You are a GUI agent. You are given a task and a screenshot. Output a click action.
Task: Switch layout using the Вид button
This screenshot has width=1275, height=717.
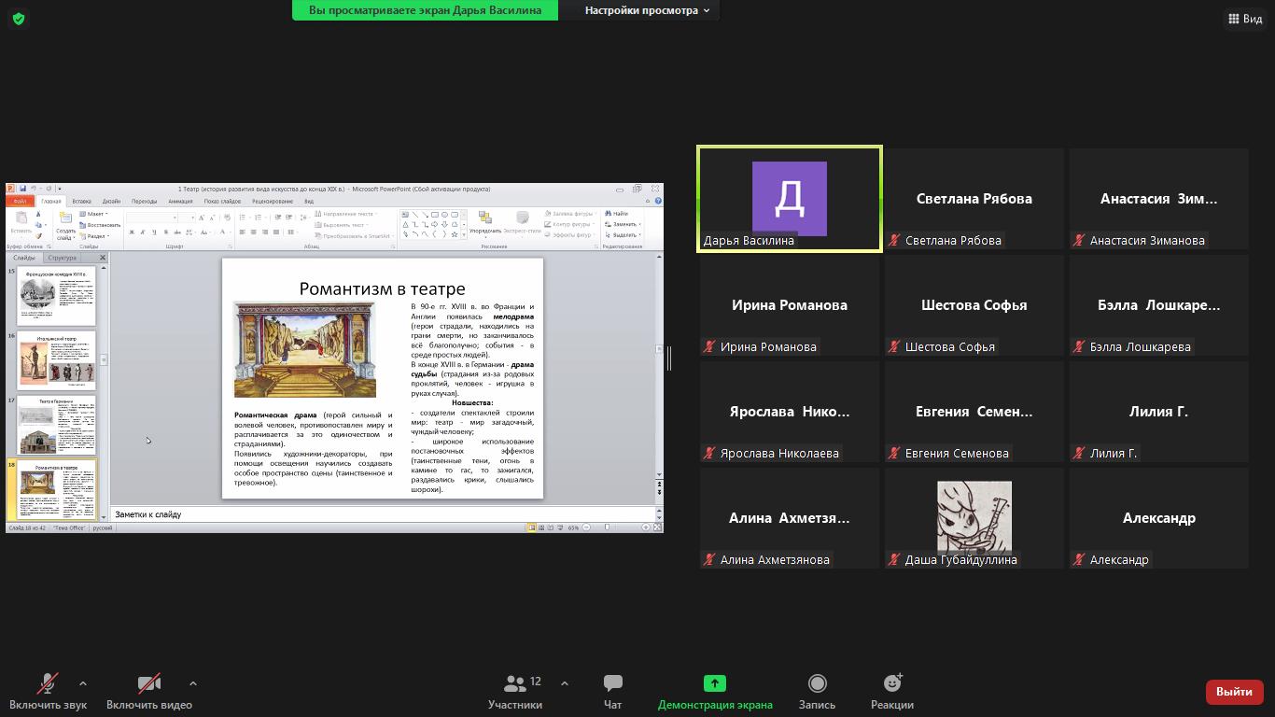tap(1244, 19)
